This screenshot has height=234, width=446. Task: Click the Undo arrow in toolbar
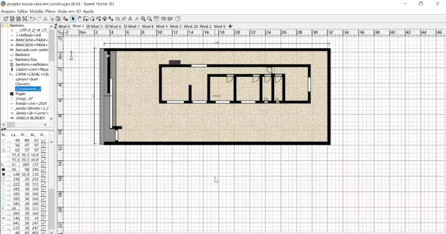[x=32, y=19]
